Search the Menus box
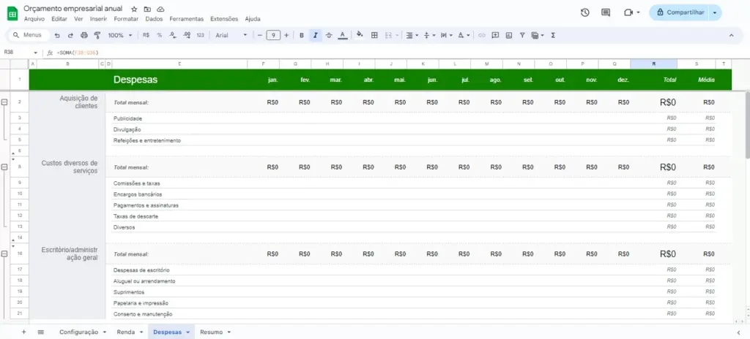Viewport: 750px width, 339px height. [29, 35]
